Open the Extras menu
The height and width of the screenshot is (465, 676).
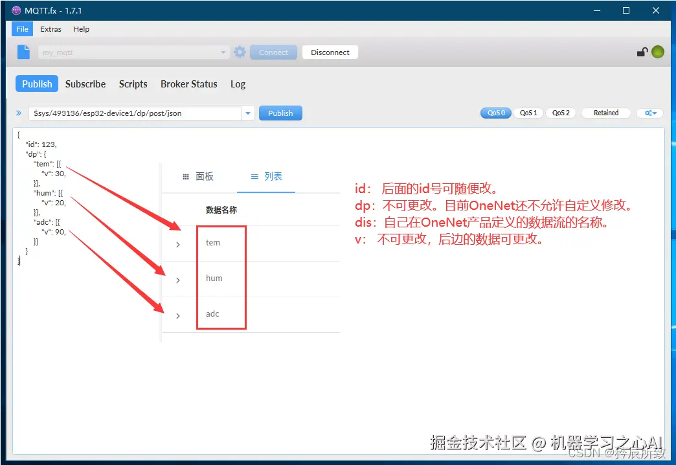(x=51, y=29)
